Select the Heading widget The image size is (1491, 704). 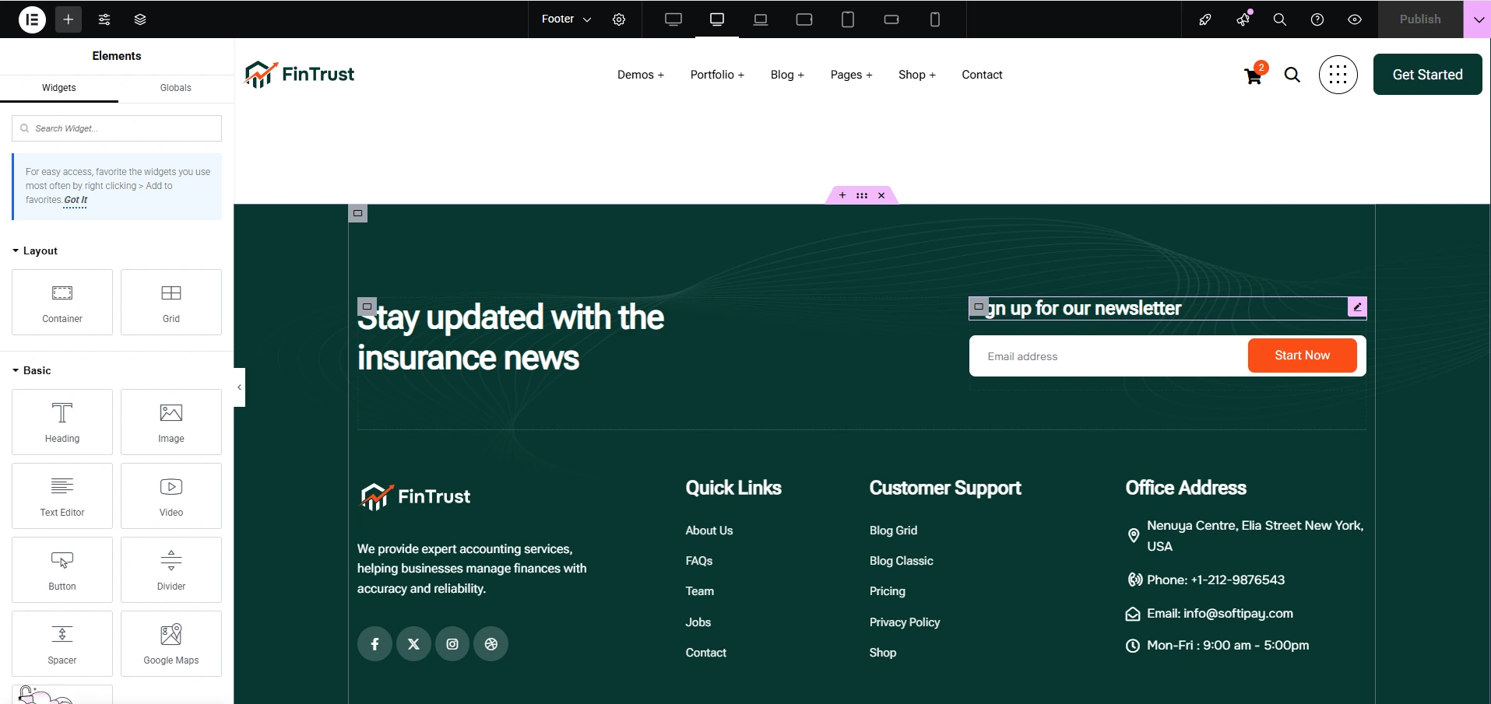tap(62, 422)
